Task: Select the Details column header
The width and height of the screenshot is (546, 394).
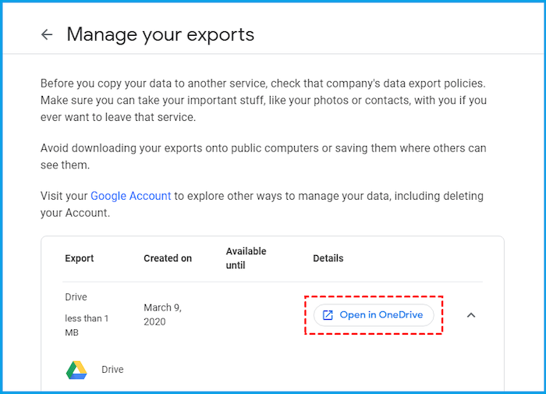Action: [328, 258]
